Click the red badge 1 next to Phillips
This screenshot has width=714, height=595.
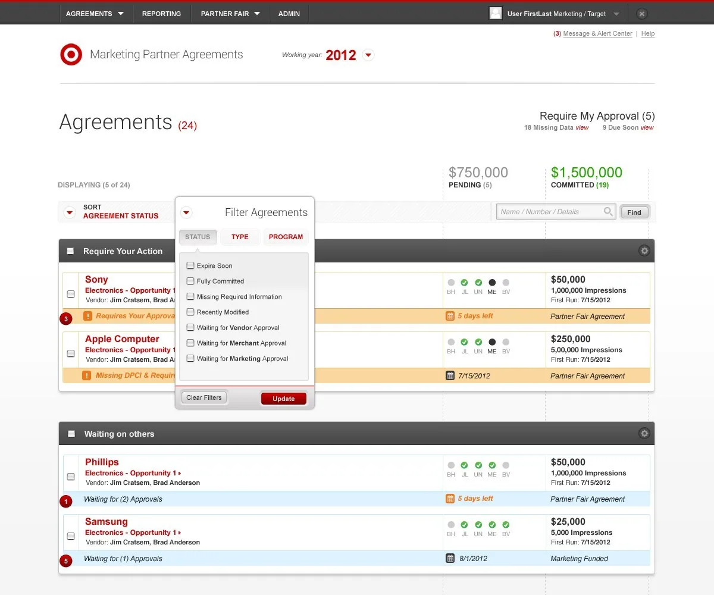[x=66, y=502]
